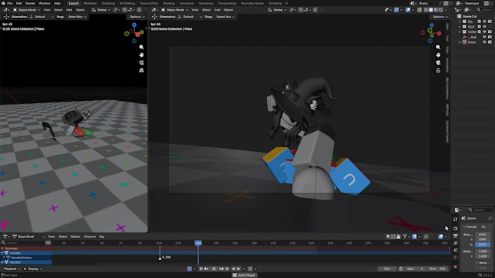The height and width of the screenshot is (278, 495).
Task: Toggle camera view icon in right viewport
Action: [x=438, y=62]
